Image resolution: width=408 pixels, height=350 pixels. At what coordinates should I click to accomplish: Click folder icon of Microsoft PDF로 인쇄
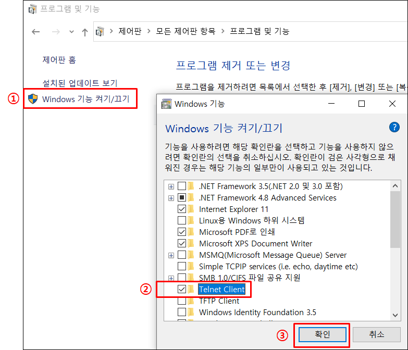[x=191, y=232]
